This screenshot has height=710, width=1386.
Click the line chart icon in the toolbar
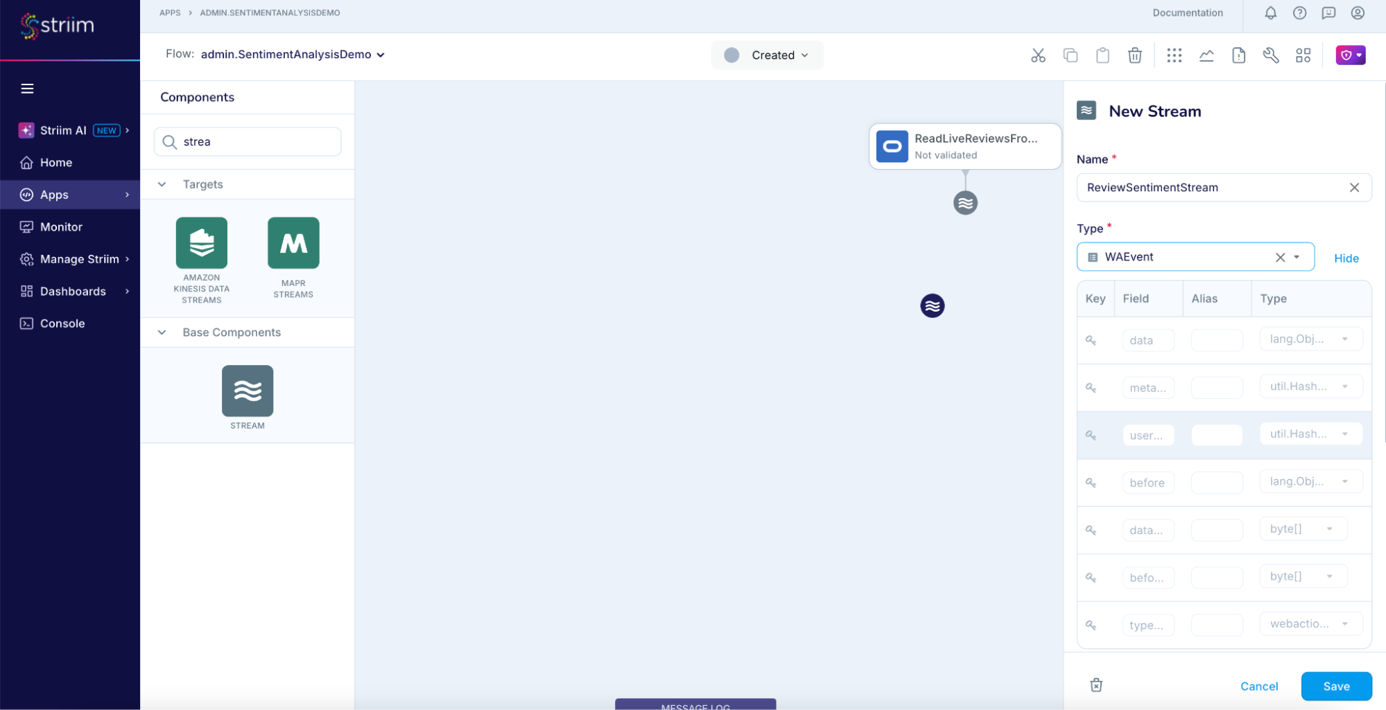[x=1206, y=55]
